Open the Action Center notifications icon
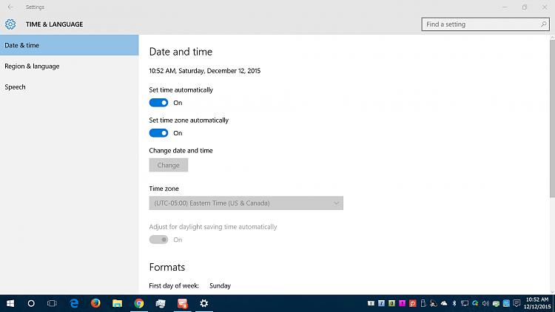This screenshot has width=555, height=312. tap(517, 303)
